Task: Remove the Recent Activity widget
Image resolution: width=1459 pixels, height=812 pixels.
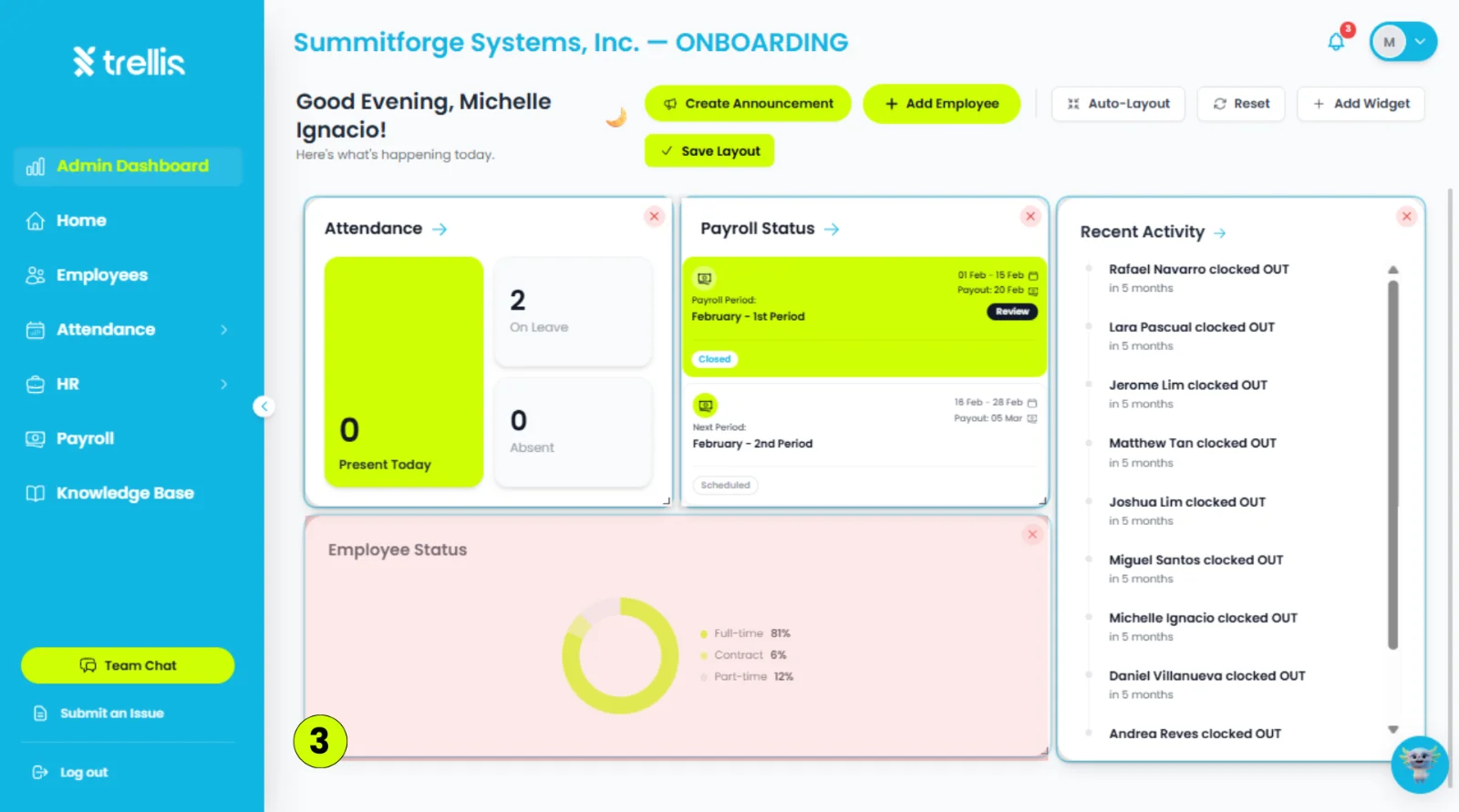Action: click(x=1407, y=216)
